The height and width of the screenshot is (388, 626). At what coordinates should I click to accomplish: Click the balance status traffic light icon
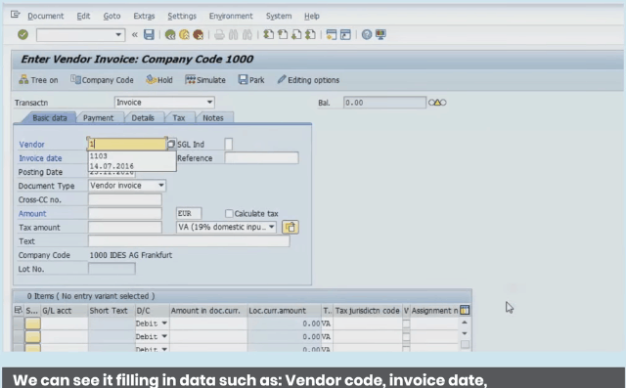click(437, 103)
